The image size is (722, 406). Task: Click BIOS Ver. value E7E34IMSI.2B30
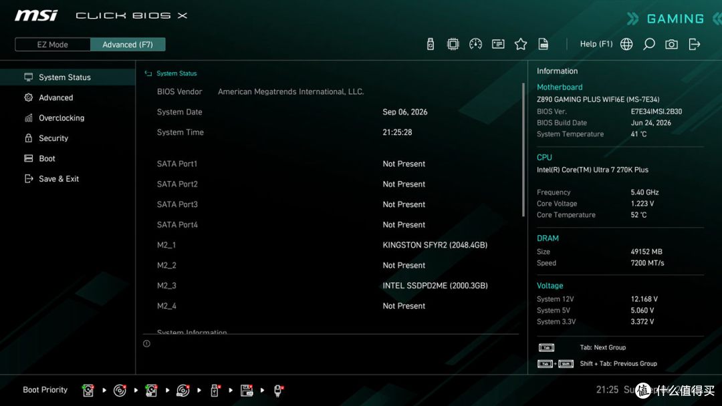click(656, 112)
